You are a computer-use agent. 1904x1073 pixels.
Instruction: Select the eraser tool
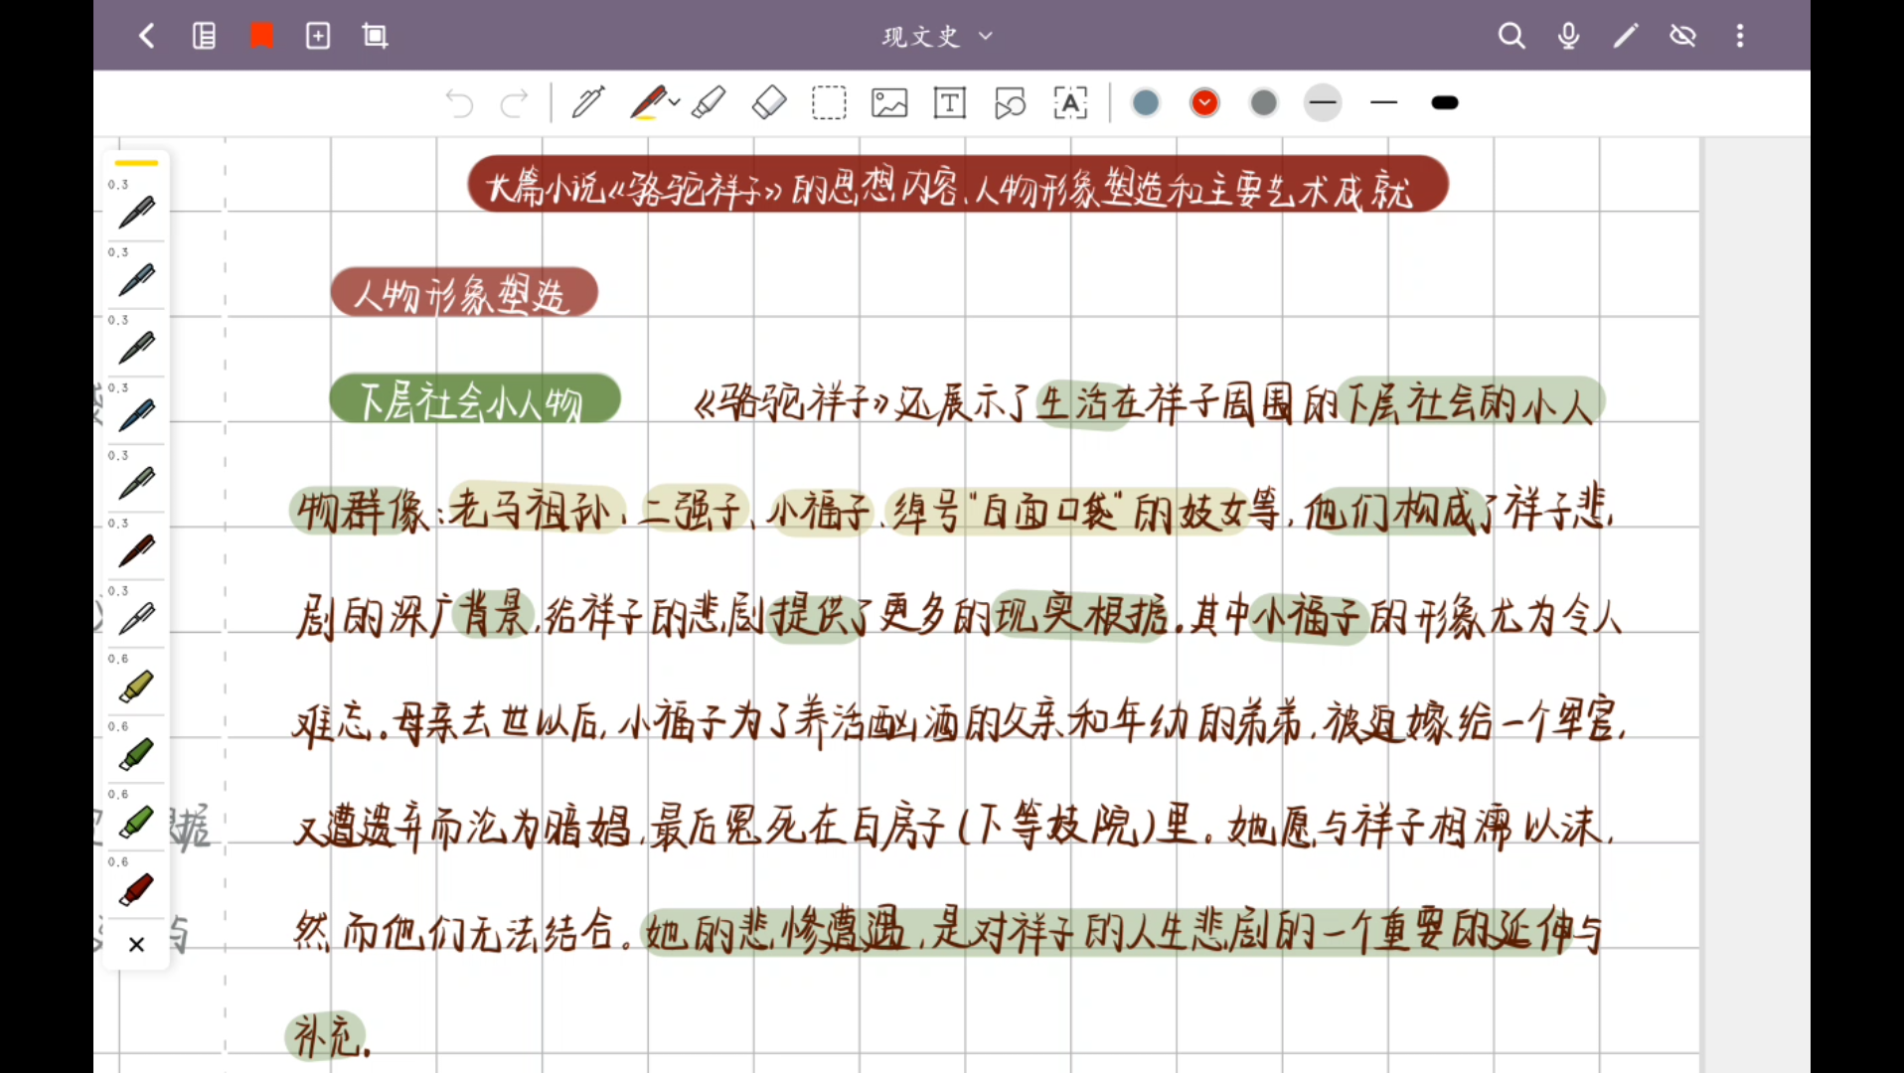pos(769,102)
